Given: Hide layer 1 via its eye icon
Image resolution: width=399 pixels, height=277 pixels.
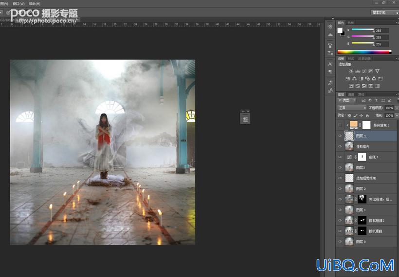Looking at the screenshot, I should click(340, 210).
